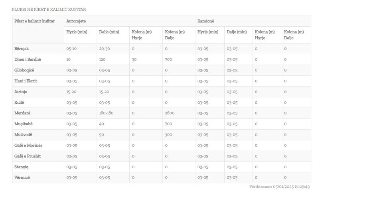Select the Jarinje row label
The height and width of the screenshot is (199, 391).
[x=21, y=92]
